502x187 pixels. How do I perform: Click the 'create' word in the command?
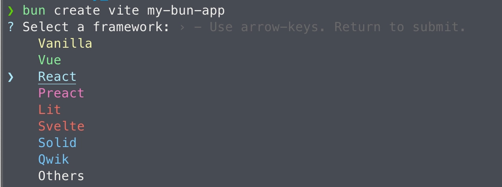click(77, 10)
